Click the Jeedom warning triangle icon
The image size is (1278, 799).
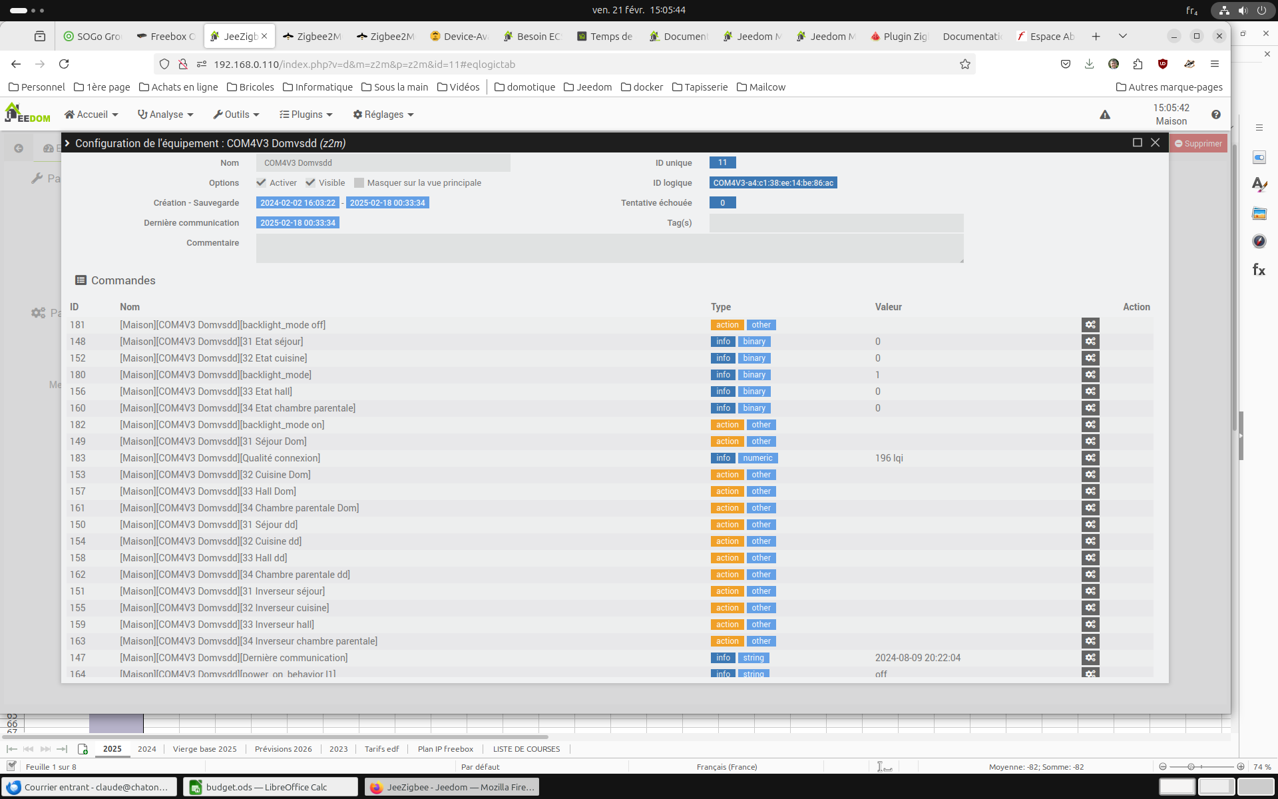click(x=1105, y=115)
